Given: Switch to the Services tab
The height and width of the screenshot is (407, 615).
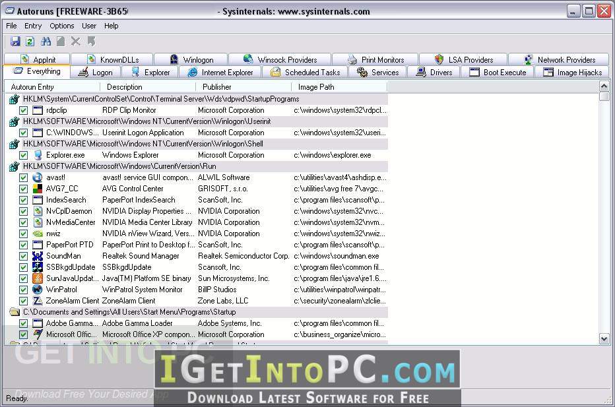Looking at the screenshot, I should (x=377, y=72).
